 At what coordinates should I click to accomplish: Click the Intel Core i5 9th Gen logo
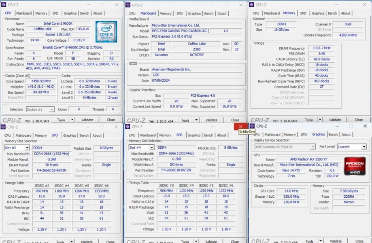pos(106,32)
